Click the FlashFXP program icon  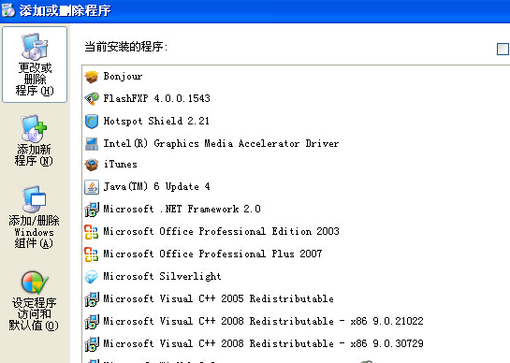(92, 99)
